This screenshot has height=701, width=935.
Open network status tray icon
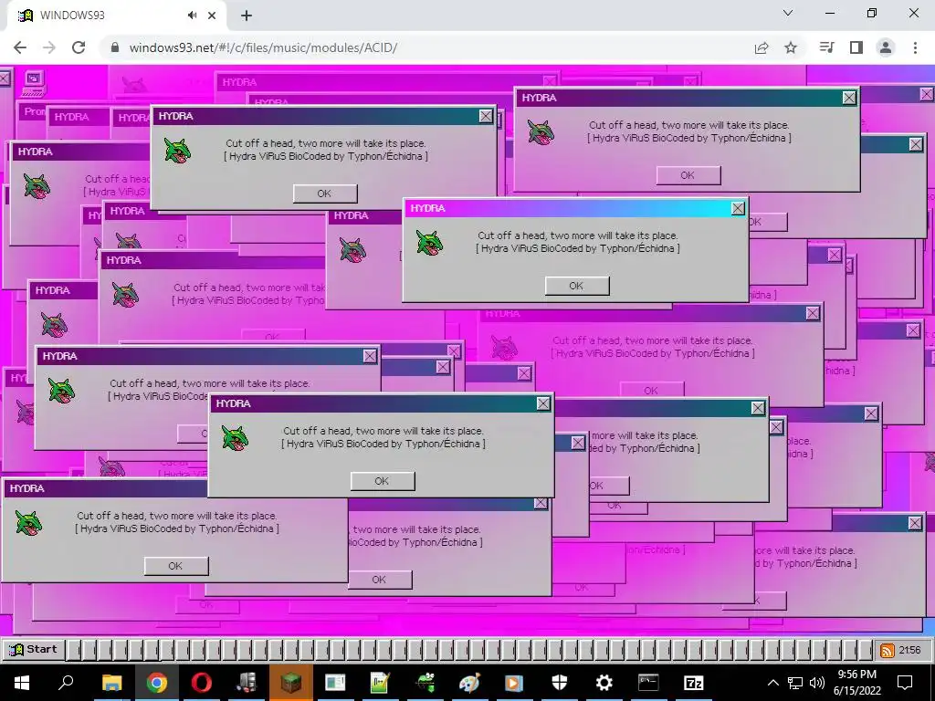pyautogui.click(x=795, y=683)
